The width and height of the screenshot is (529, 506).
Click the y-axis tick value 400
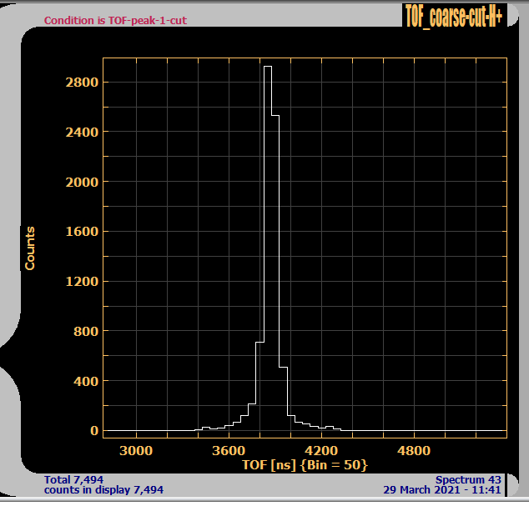(x=86, y=381)
